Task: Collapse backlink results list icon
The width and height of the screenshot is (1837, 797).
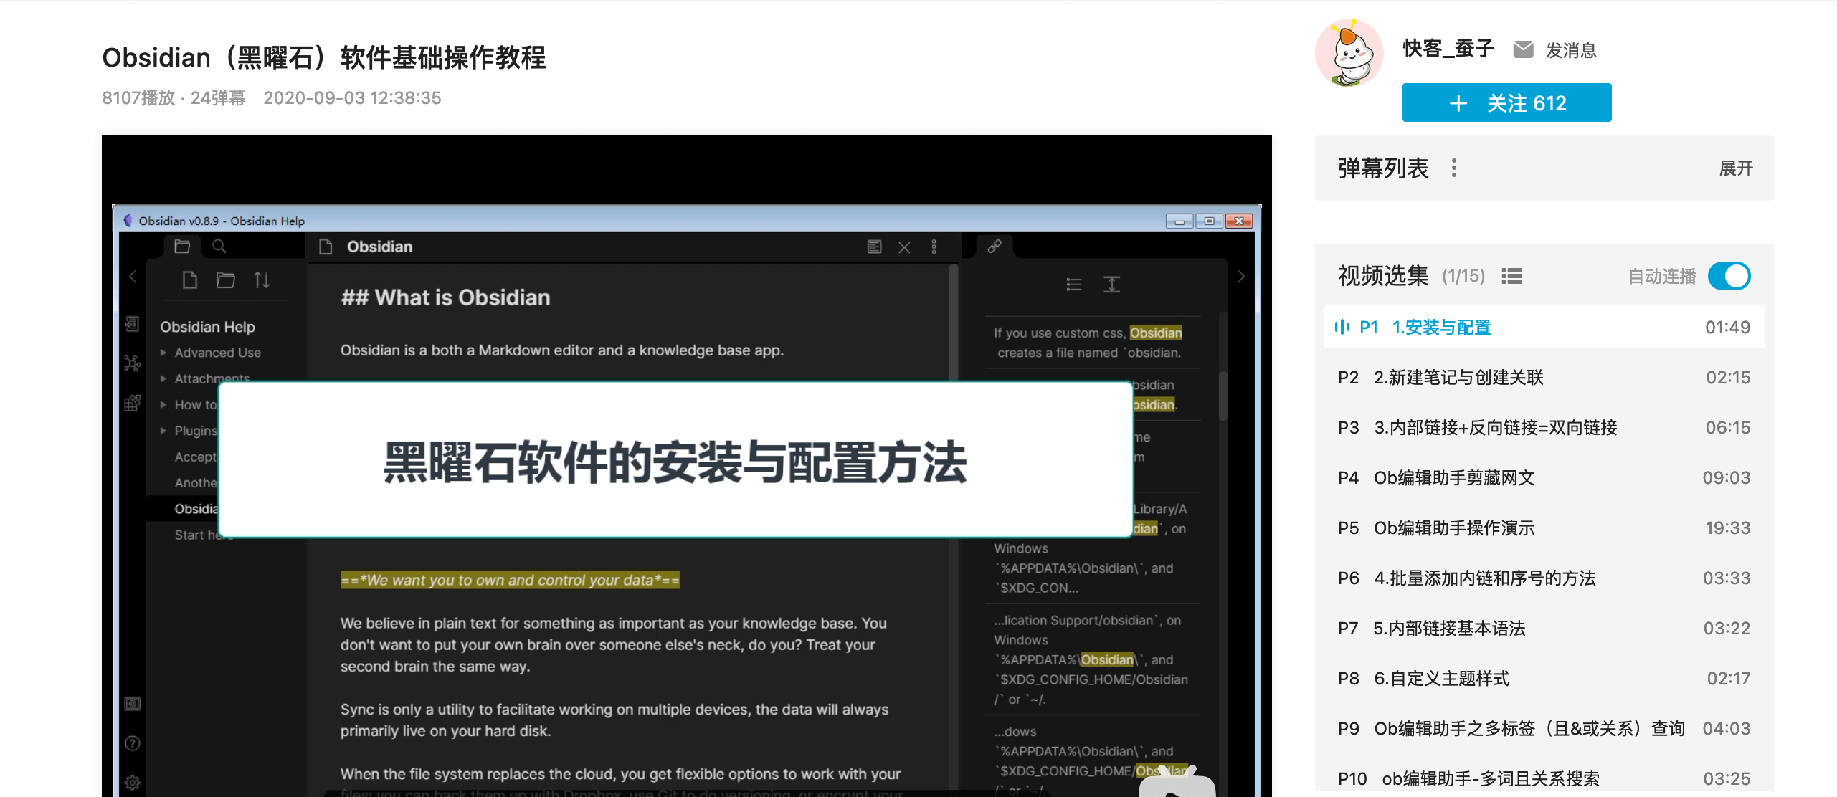Action: point(1073,285)
